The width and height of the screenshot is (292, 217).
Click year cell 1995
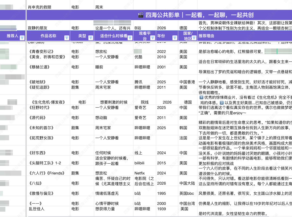167,191
